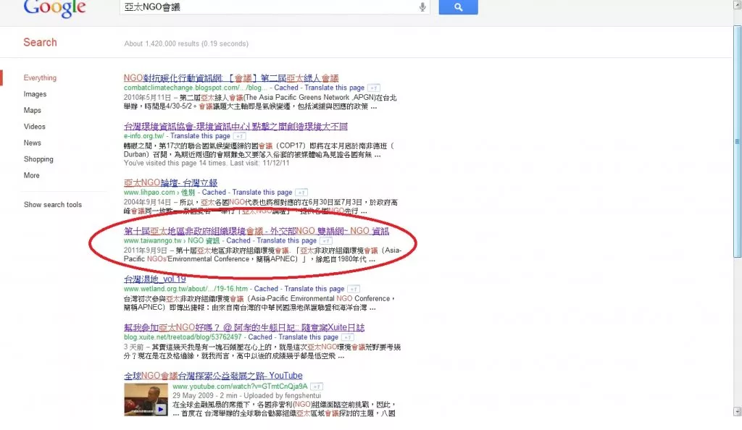742x430 pixels.
Task: Click +1 button for e-info.org.tw result
Action: pos(239,136)
